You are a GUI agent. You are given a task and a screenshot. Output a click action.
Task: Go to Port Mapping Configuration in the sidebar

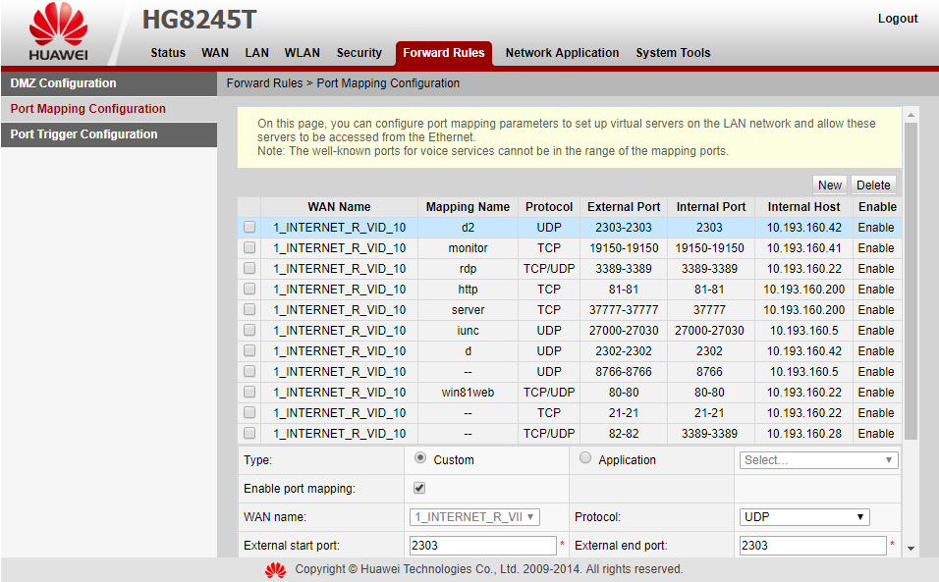[109, 109]
